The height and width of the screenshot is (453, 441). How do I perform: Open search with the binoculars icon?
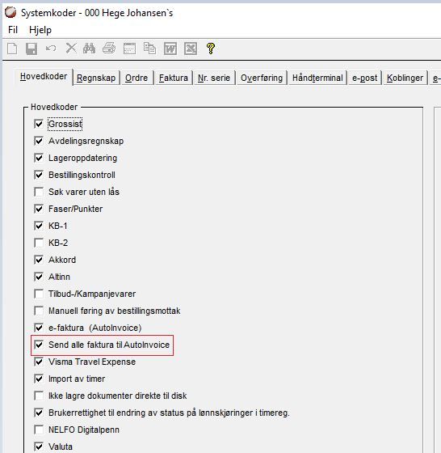(x=89, y=49)
